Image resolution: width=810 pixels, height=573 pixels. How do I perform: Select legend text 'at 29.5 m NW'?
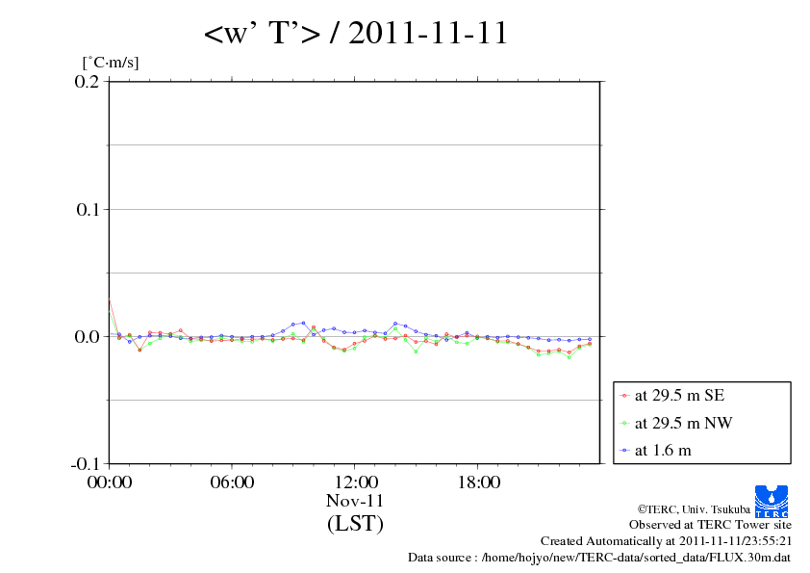pyautogui.click(x=683, y=423)
